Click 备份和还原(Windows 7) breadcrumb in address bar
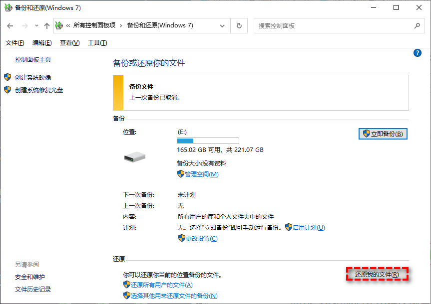The width and height of the screenshot is (431, 304). pos(160,25)
